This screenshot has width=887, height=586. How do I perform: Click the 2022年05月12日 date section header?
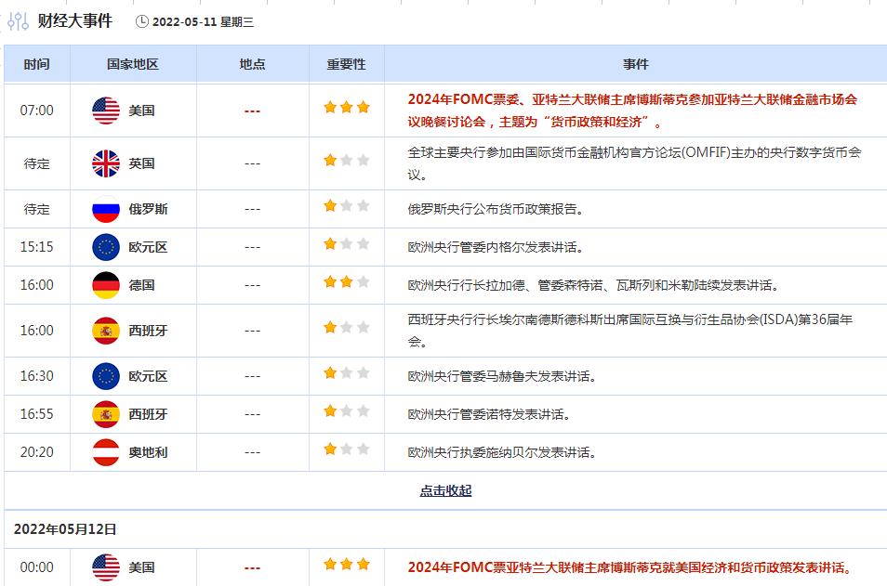pyautogui.click(x=65, y=528)
